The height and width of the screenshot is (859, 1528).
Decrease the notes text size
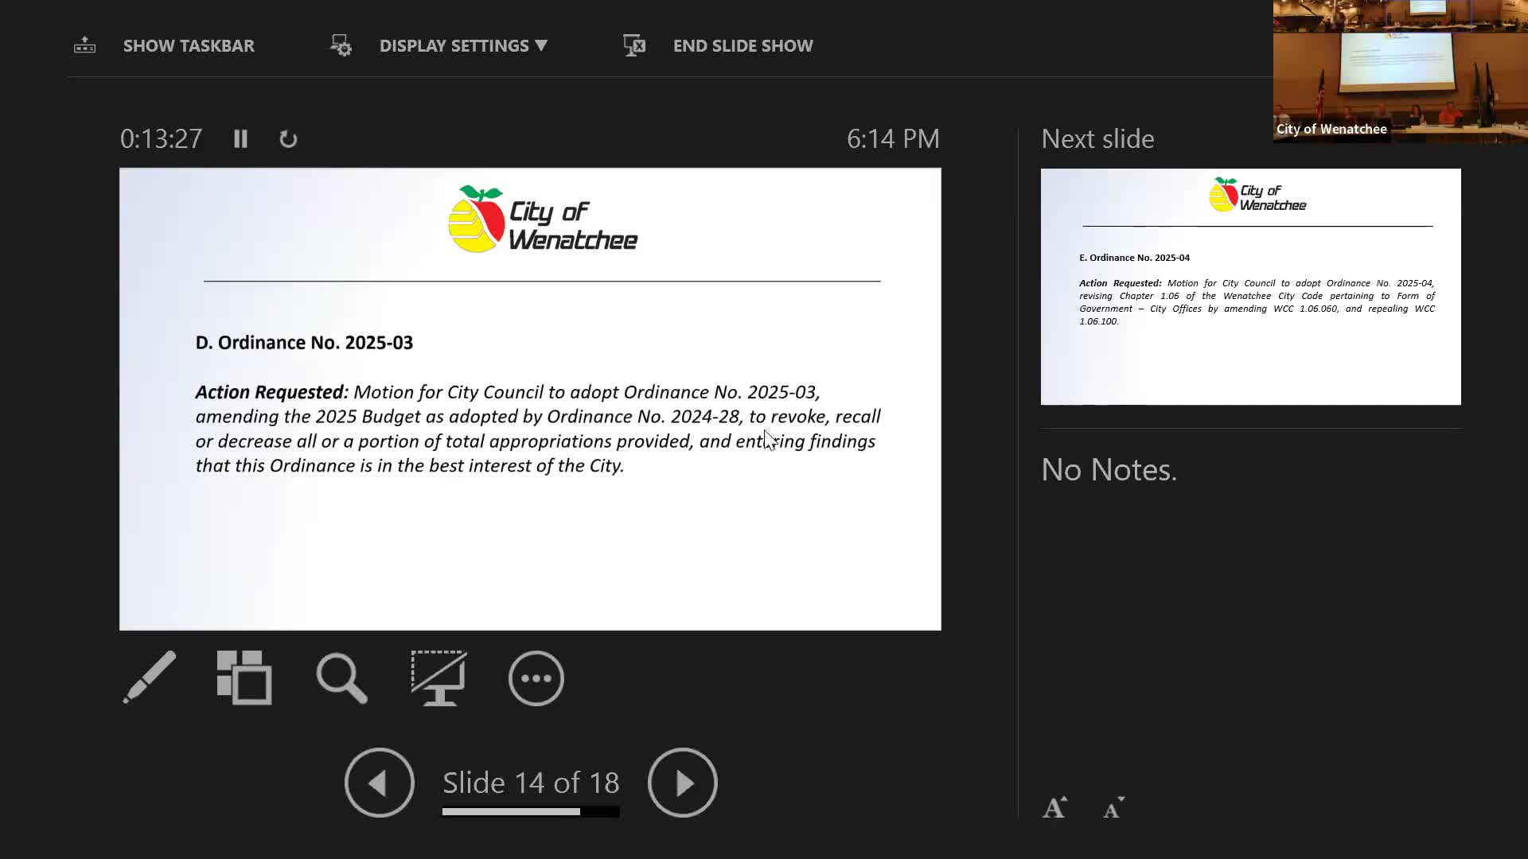1113,807
